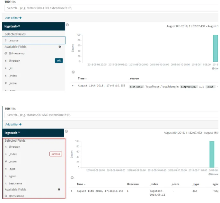The width and height of the screenshot is (220, 203).
Task: Click question mark icon beside _source field
Action: (x=6, y=40)
